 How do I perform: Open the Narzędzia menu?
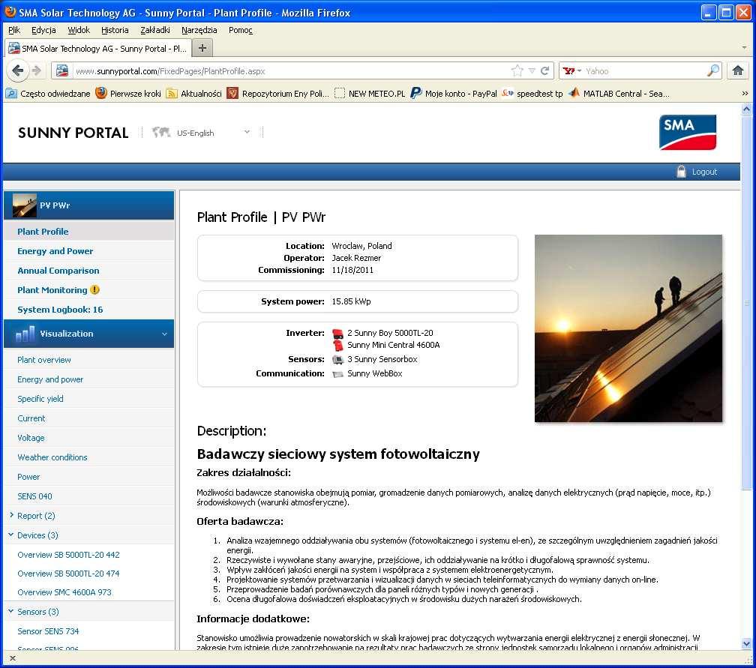pyautogui.click(x=199, y=30)
